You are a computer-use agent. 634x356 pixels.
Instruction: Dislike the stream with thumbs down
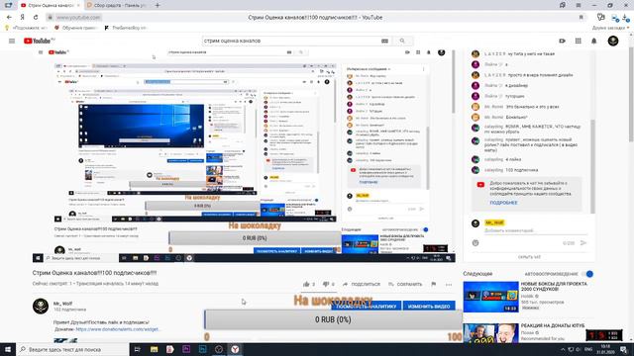pyautogui.click(x=326, y=284)
